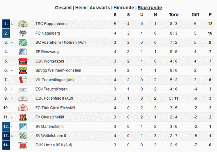Screen dimensions: 217x152
Task: Select the Auswärts table tab
Action: [x=100, y=8]
